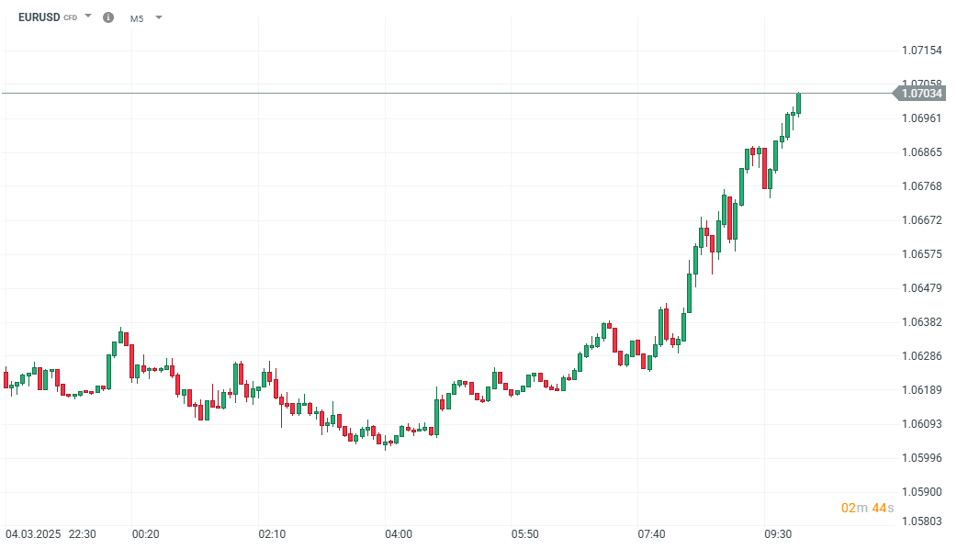
Task: Click the 1.06382 price axis label
Action: pos(921,322)
